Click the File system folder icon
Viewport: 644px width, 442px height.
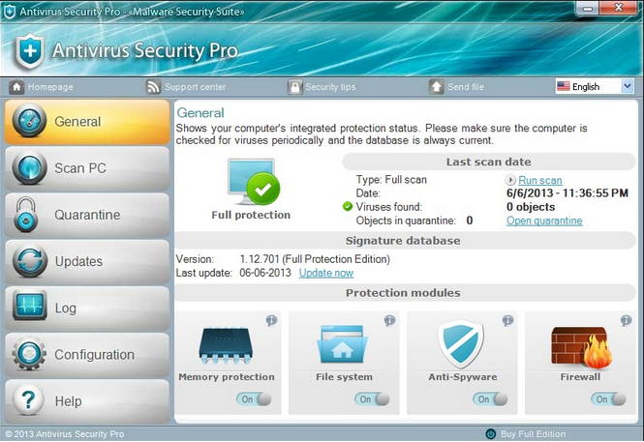point(342,344)
